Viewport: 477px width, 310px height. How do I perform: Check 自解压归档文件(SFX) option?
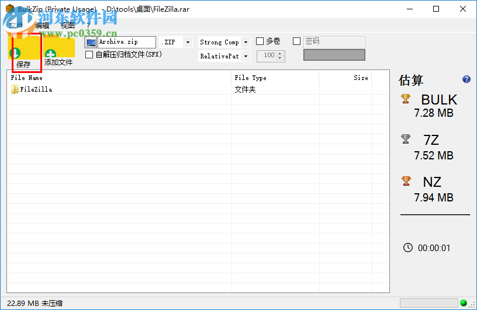89,55
